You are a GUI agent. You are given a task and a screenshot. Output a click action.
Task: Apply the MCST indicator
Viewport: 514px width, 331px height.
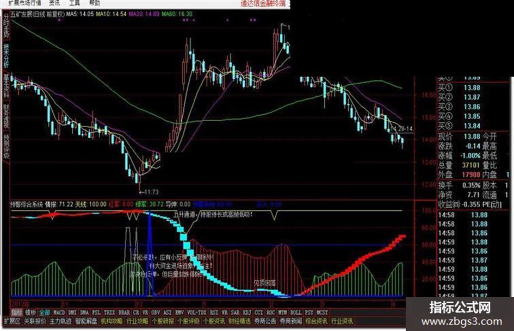(x=322, y=313)
